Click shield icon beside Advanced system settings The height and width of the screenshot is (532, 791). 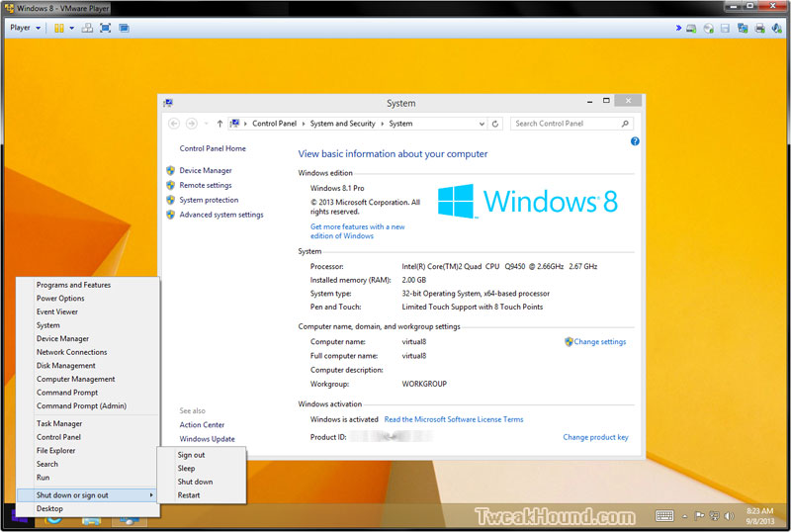coord(170,215)
